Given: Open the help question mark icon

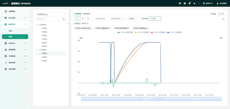Looking at the screenshot, I should click(185, 3).
